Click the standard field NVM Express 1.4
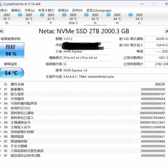Image resolution: width=168 pixels, height=168 pixels. click(116, 71)
